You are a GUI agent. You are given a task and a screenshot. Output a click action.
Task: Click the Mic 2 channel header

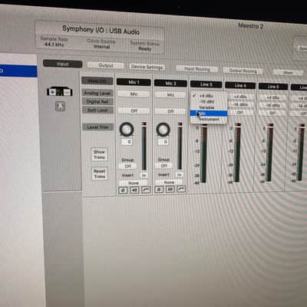click(x=170, y=83)
